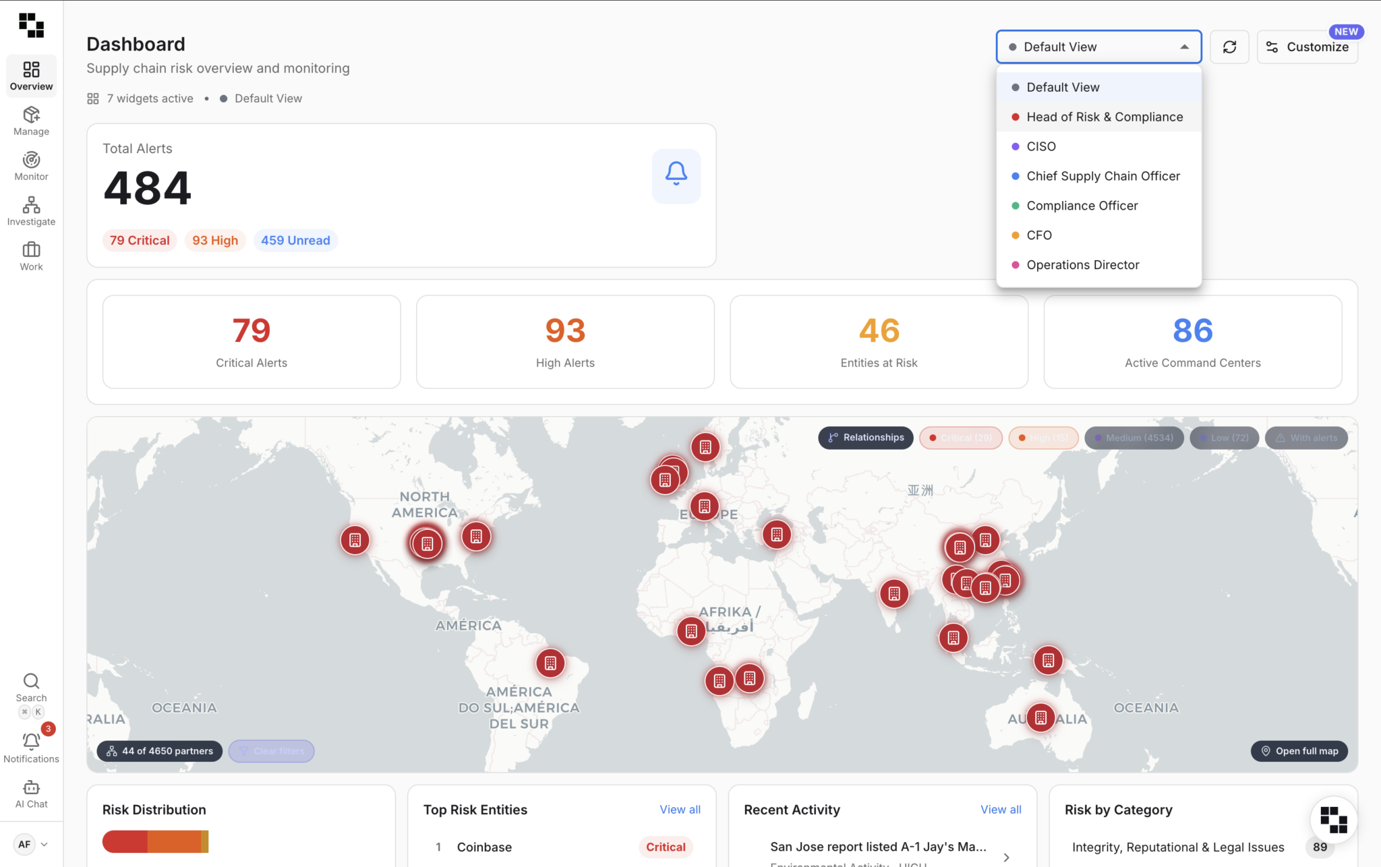Expand the AF user account menu
This screenshot has height=867, width=1381.
pos(31,844)
